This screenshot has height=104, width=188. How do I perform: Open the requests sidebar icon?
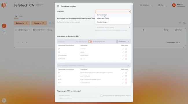(x=4, y=32)
